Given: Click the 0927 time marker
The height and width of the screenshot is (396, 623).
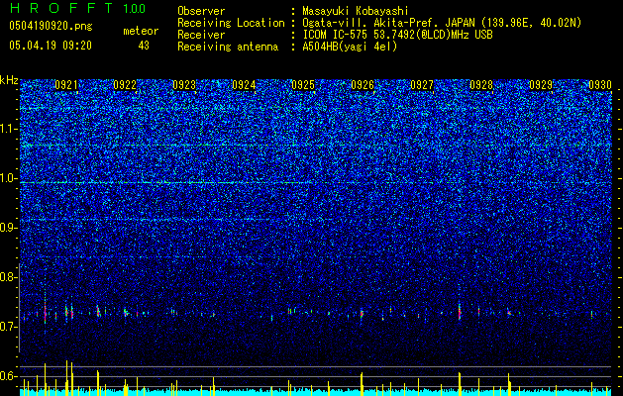Looking at the screenshot, I should 422,85.
